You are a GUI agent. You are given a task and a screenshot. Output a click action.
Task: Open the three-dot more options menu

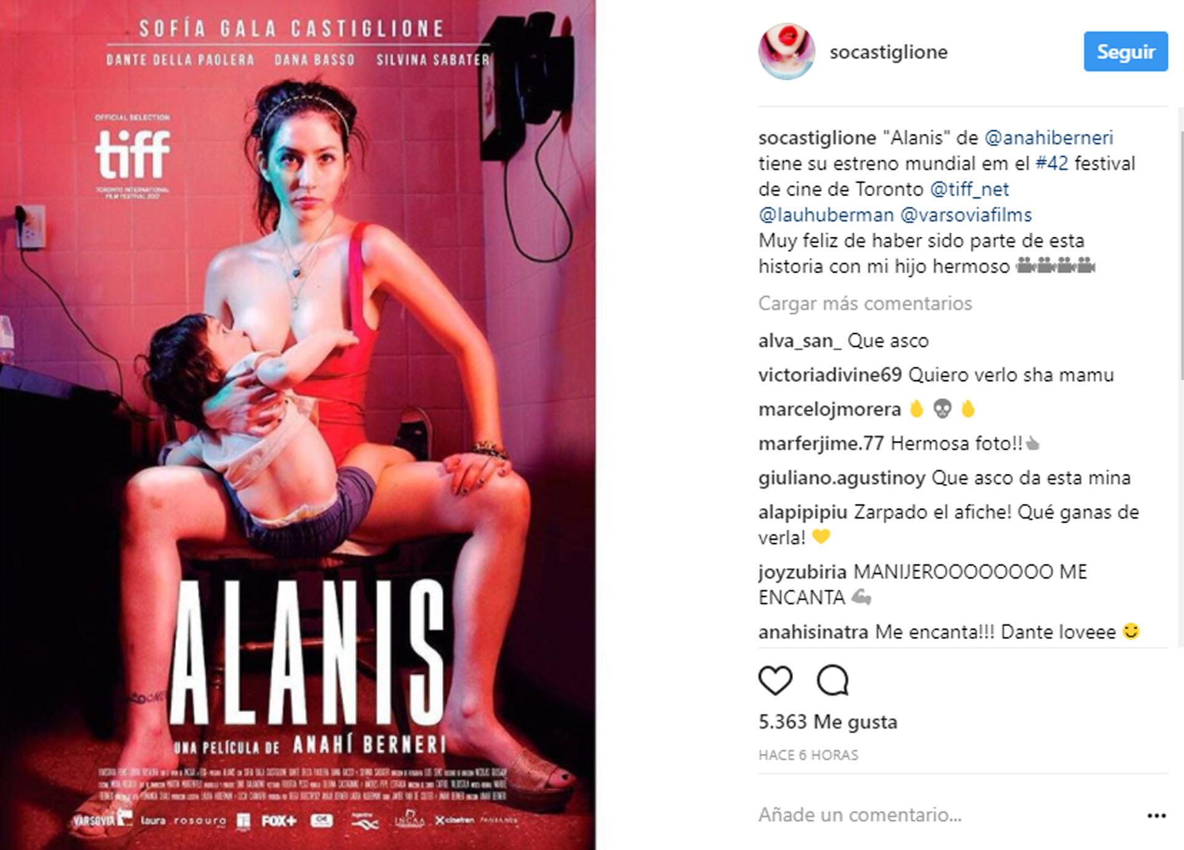(x=1156, y=815)
